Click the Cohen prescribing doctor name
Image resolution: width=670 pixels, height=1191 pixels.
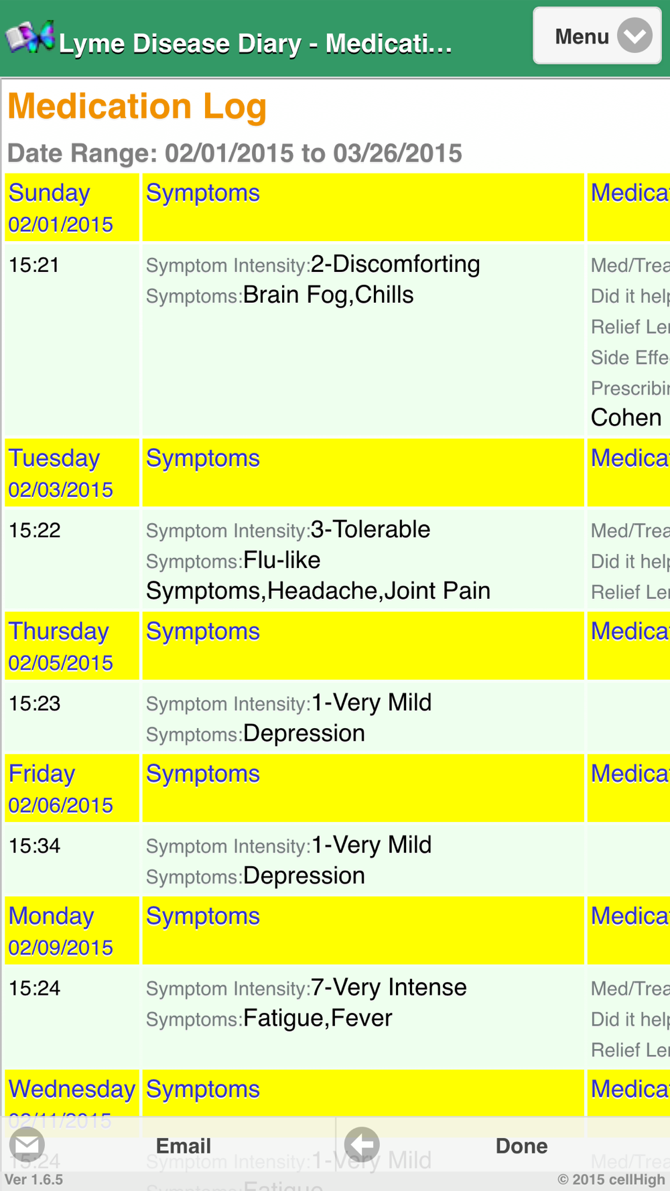tap(626, 417)
